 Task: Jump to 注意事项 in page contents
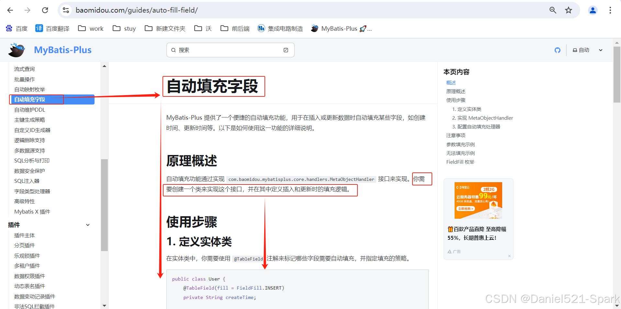(x=456, y=135)
